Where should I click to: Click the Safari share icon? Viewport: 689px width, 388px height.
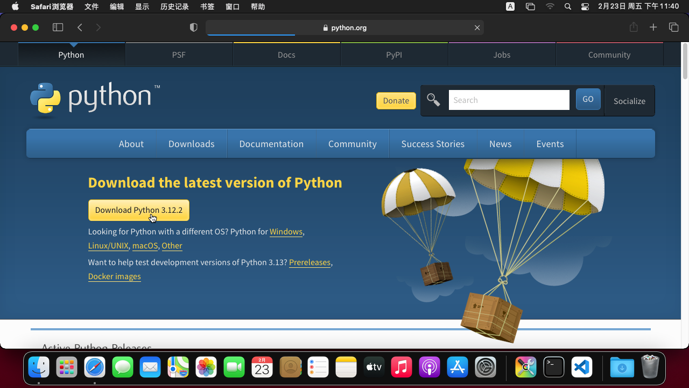click(634, 27)
